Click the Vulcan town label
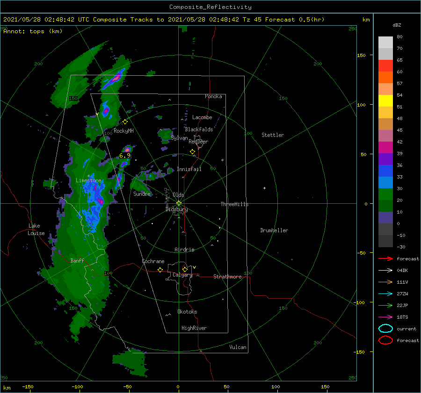 tap(238, 347)
